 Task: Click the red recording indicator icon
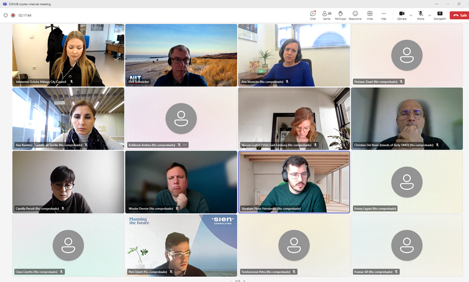[x=13, y=16]
